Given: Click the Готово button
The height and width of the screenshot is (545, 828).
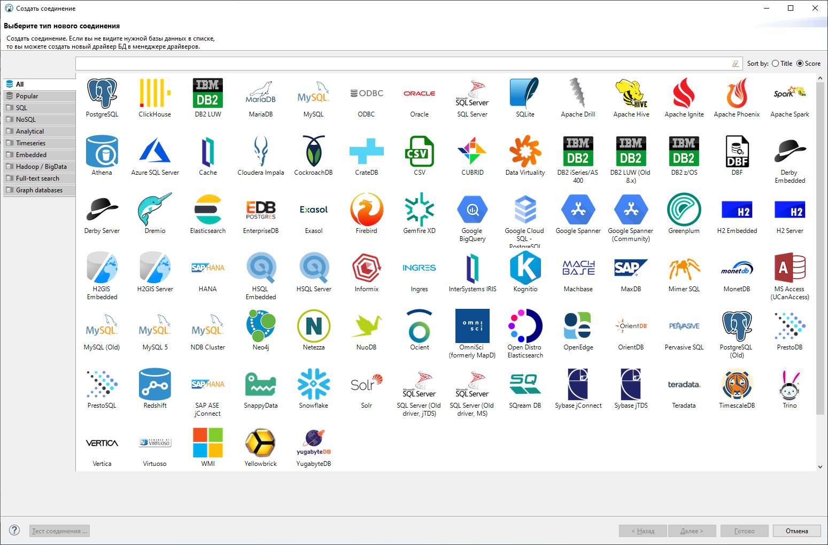Looking at the screenshot, I should (x=745, y=531).
